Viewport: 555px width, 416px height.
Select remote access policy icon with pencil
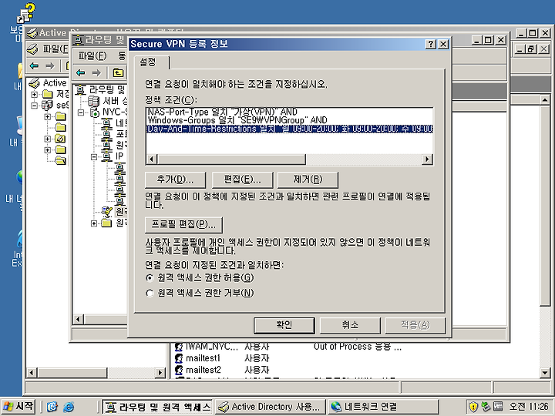pos(106,212)
